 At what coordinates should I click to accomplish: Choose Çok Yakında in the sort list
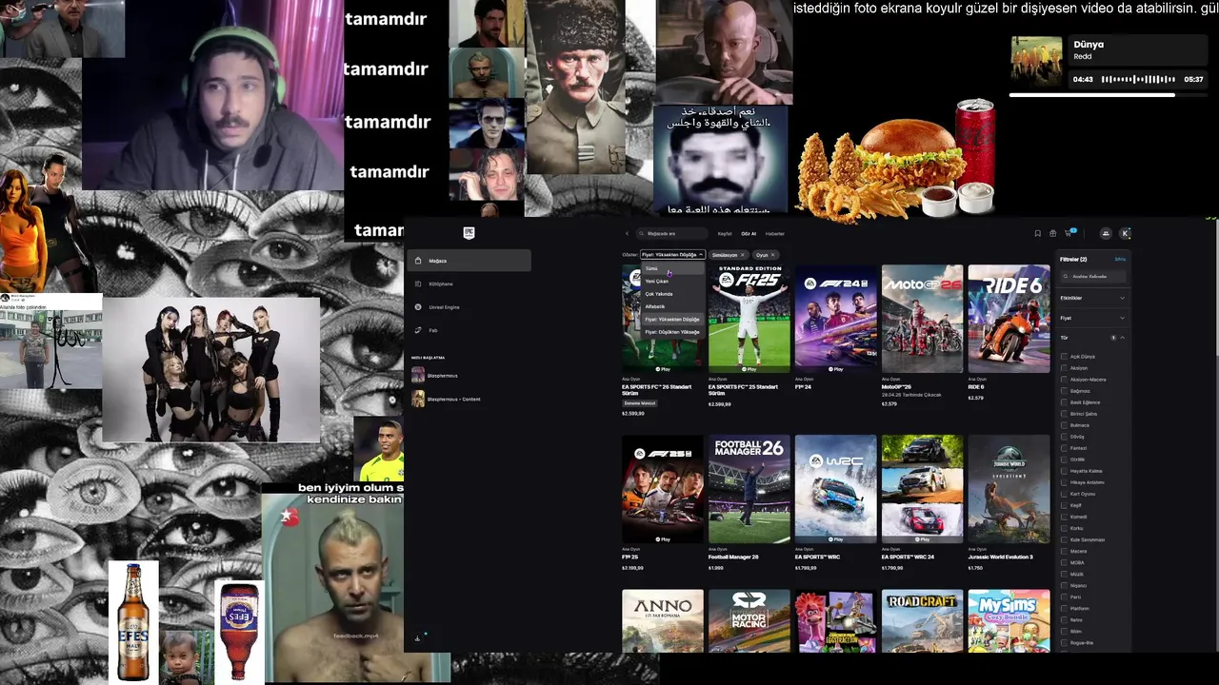(672, 294)
